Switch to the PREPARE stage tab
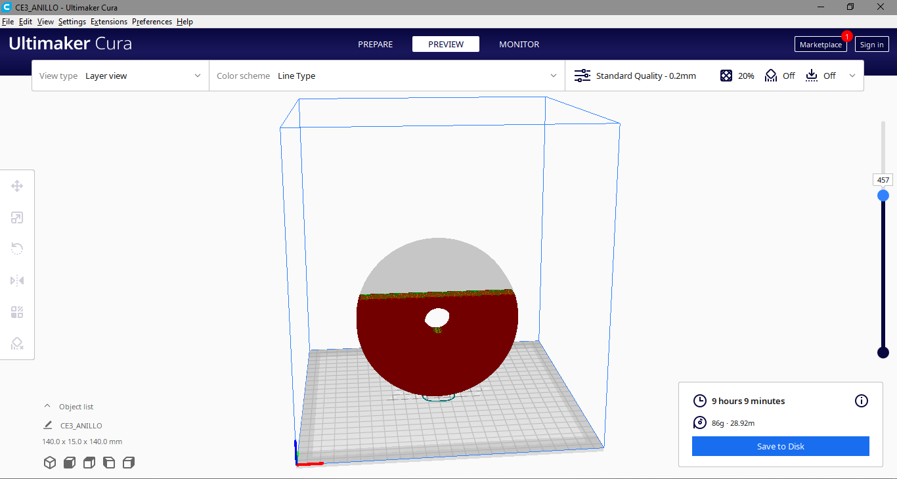 pyautogui.click(x=376, y=44)
